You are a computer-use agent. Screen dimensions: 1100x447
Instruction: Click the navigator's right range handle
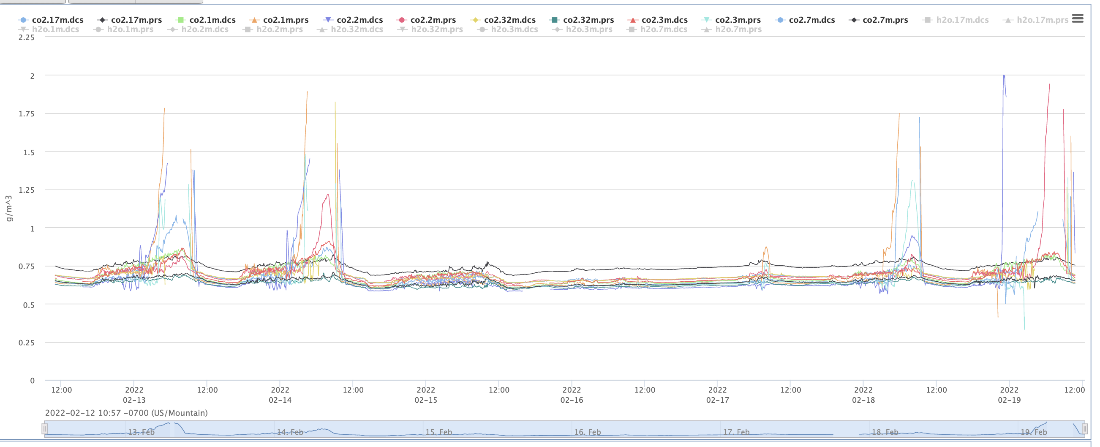click(x=1084, y=429)
